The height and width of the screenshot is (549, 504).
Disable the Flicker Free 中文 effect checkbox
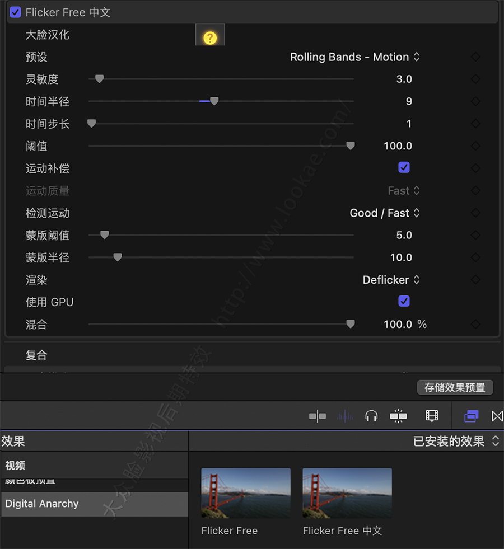pyautogui.click(x=16, y=12)
